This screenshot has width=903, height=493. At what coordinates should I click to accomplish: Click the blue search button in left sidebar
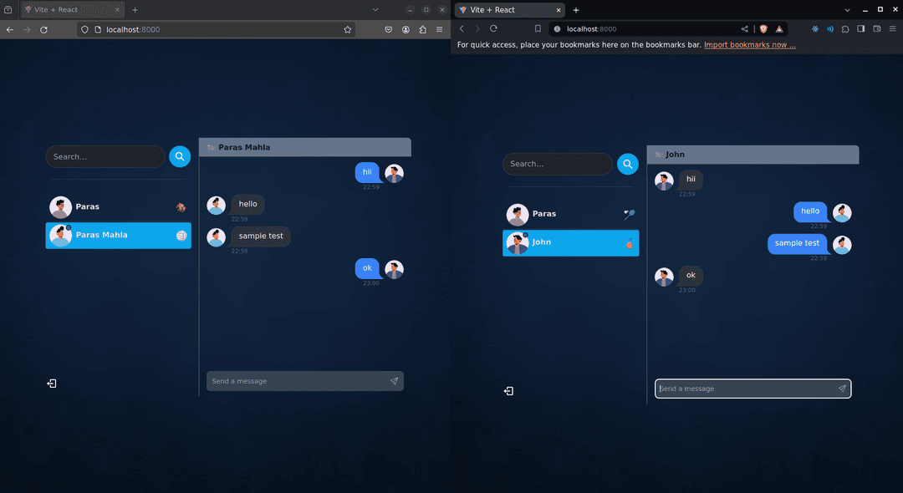coord(179,156)
